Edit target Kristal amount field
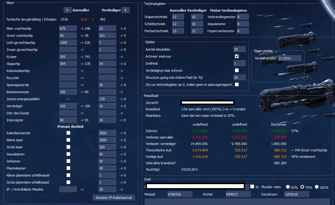The width and height of the screenshot is (335, 205). coord(238,194)
